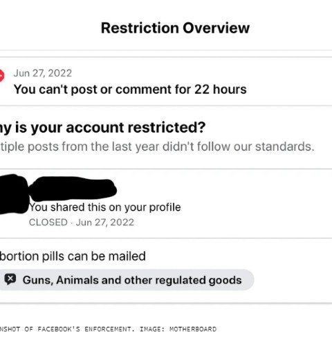Click the sentence about not following standards

click(157, 146)
